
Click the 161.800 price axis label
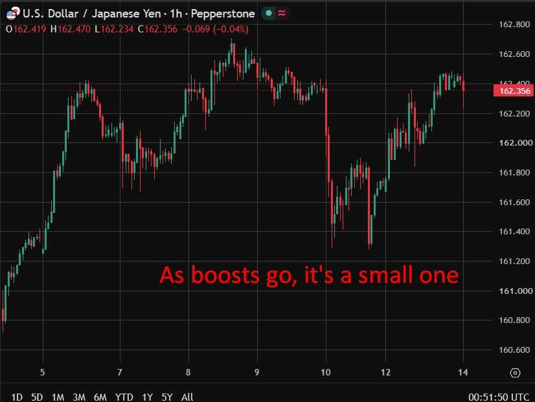tap(514, 172)
